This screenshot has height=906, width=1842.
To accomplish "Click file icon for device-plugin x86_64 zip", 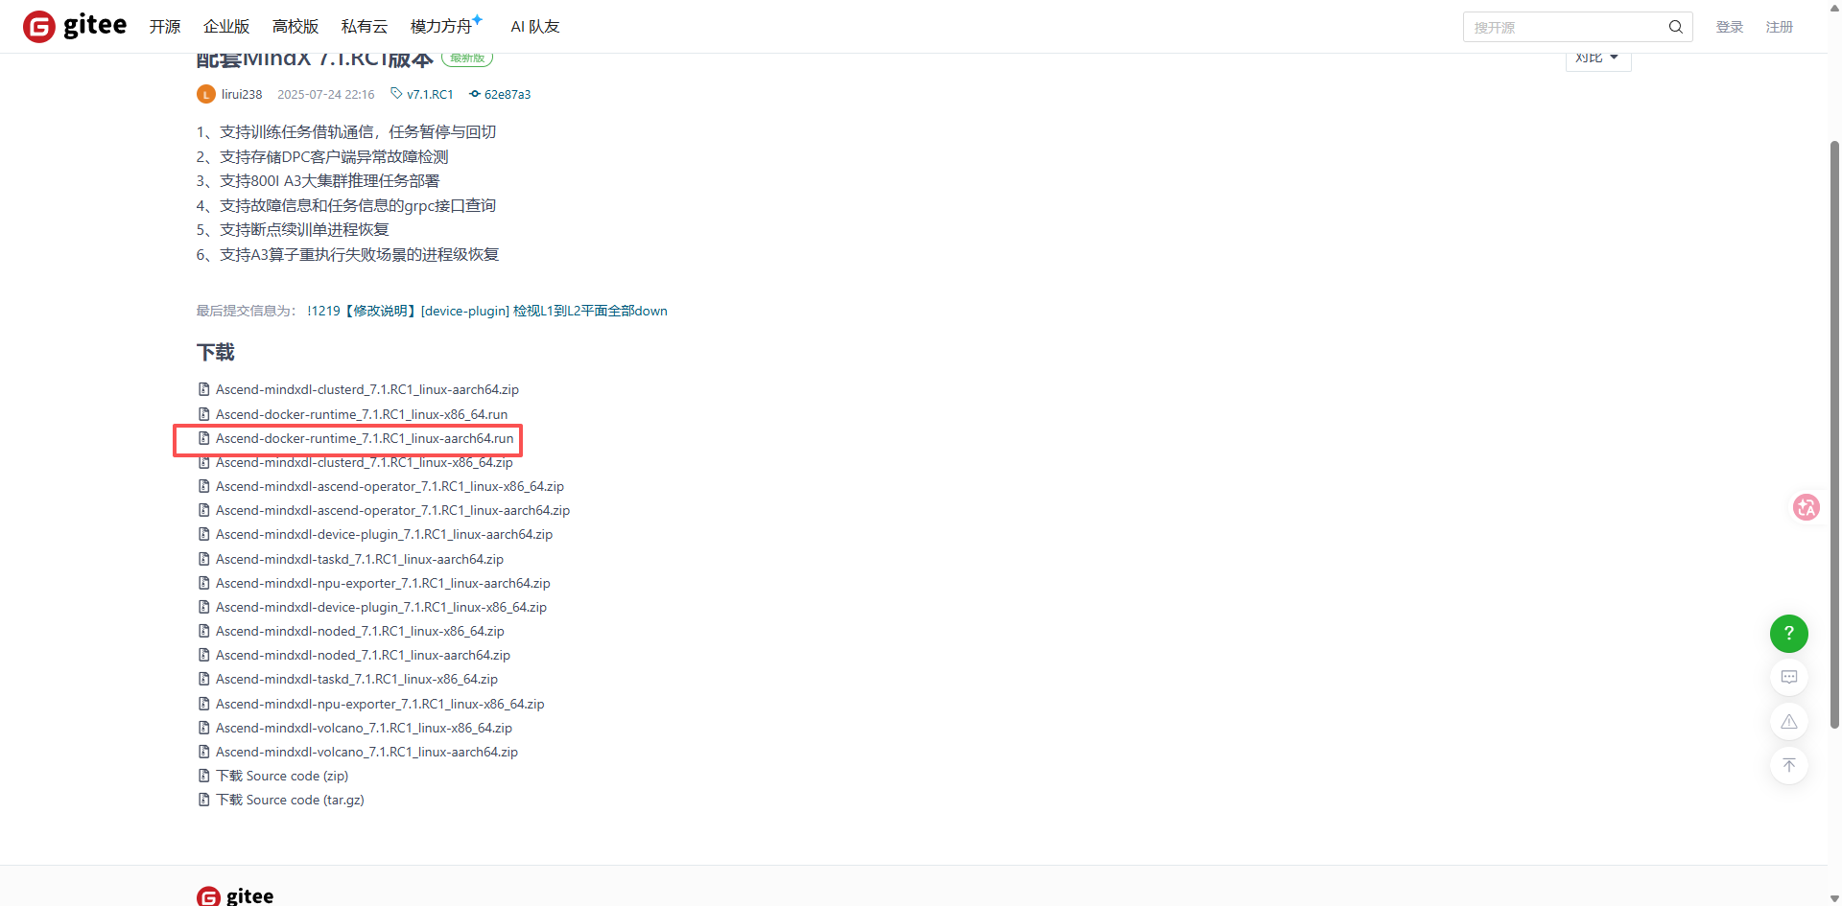I will point(203,607).
